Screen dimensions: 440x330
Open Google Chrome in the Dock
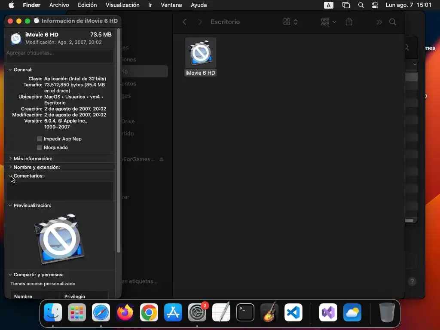tap(149, 312)
